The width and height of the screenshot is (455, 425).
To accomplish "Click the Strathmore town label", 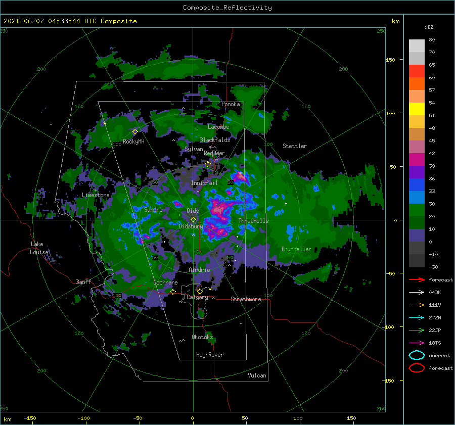I will pyautogui.click(x=246, y=299).
